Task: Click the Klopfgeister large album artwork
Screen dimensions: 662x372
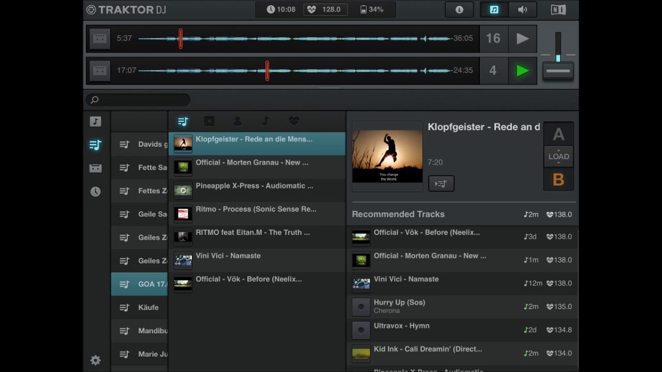Action: [387, 157]
